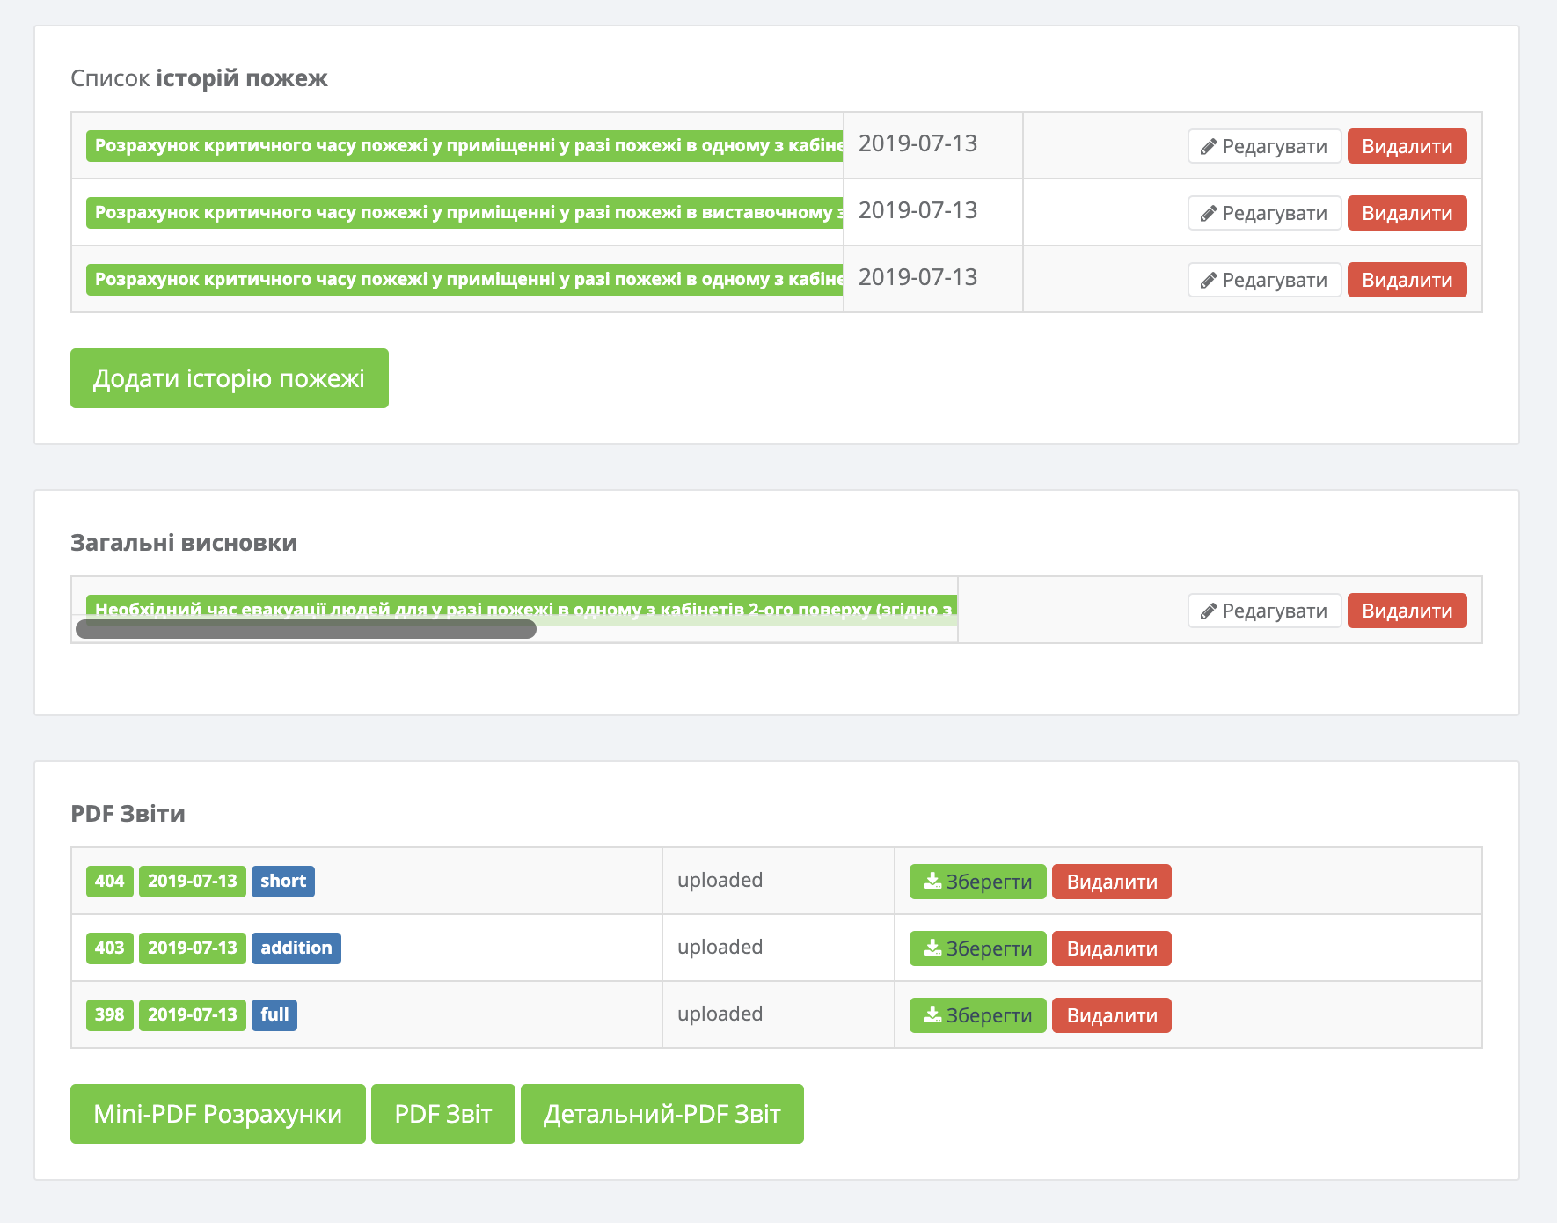Screen dimensions: 1557x1223
Task: Click pencil icon in third fire history row
Action: point(1209,281)
